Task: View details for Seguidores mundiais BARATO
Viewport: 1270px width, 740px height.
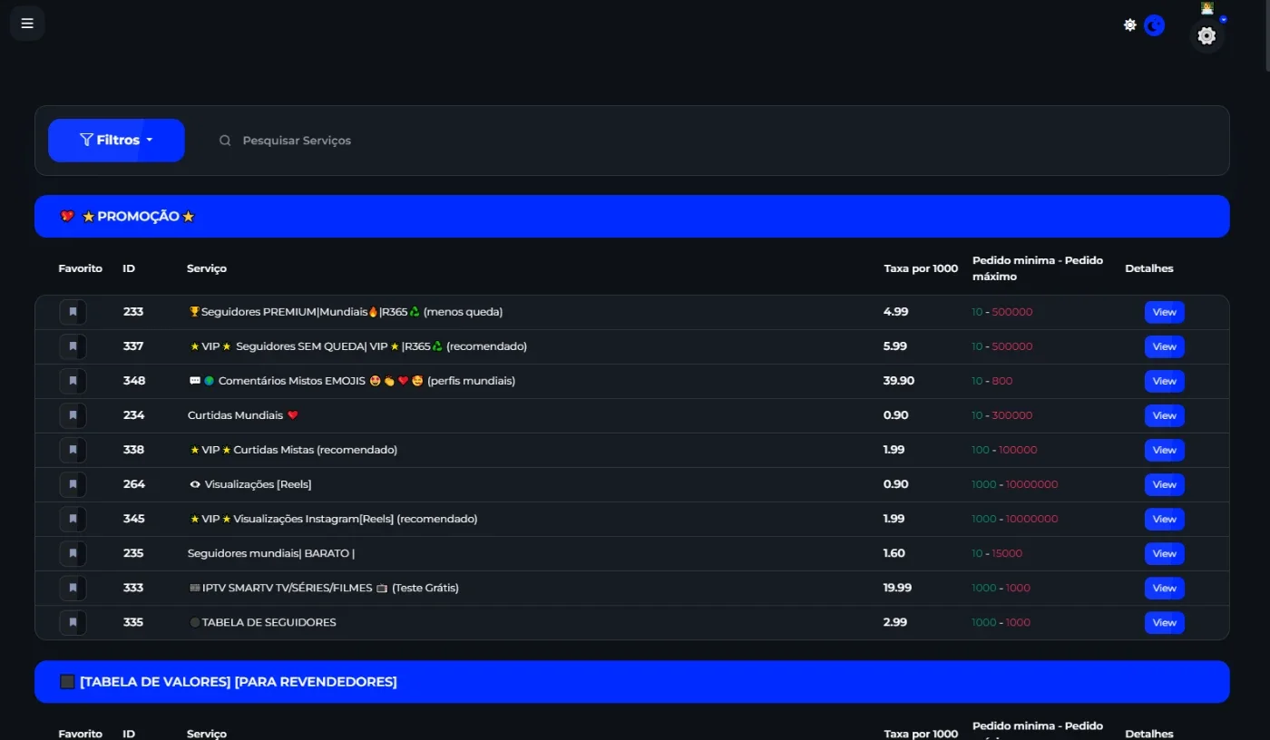Action: pos(1164,553)
